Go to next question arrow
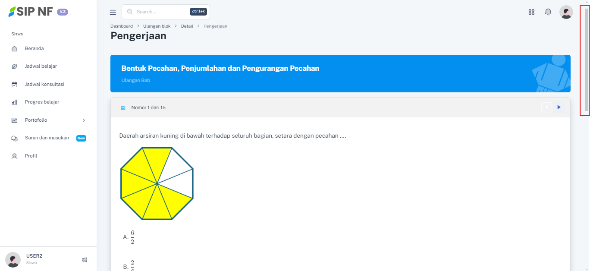This screenshot has height=271, width=590. 559,107
